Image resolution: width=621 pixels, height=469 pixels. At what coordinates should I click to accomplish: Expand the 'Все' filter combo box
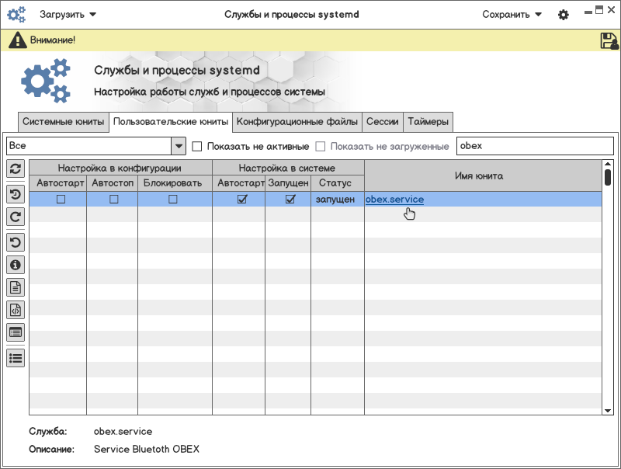tap(179, 146)
